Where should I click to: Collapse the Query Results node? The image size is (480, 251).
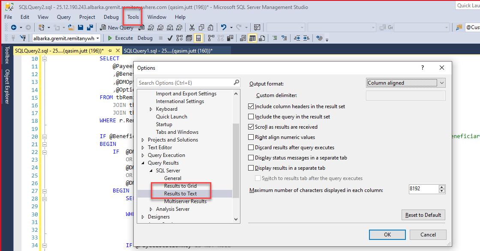(x=143, y=163)
